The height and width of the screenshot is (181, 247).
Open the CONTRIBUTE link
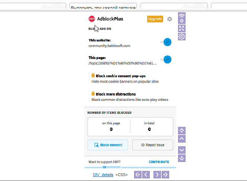pyautogui.click(x=159, y=162)
